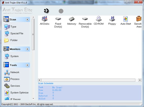Click the gray stop circle button

pos(61,11)
